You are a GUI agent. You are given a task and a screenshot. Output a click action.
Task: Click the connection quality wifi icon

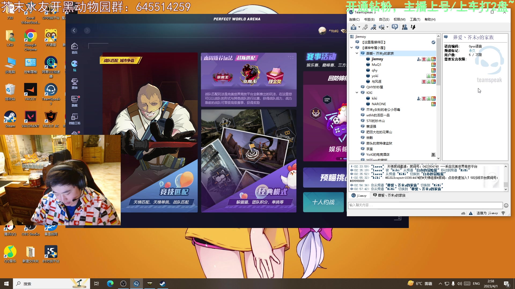tap(503, 213)
